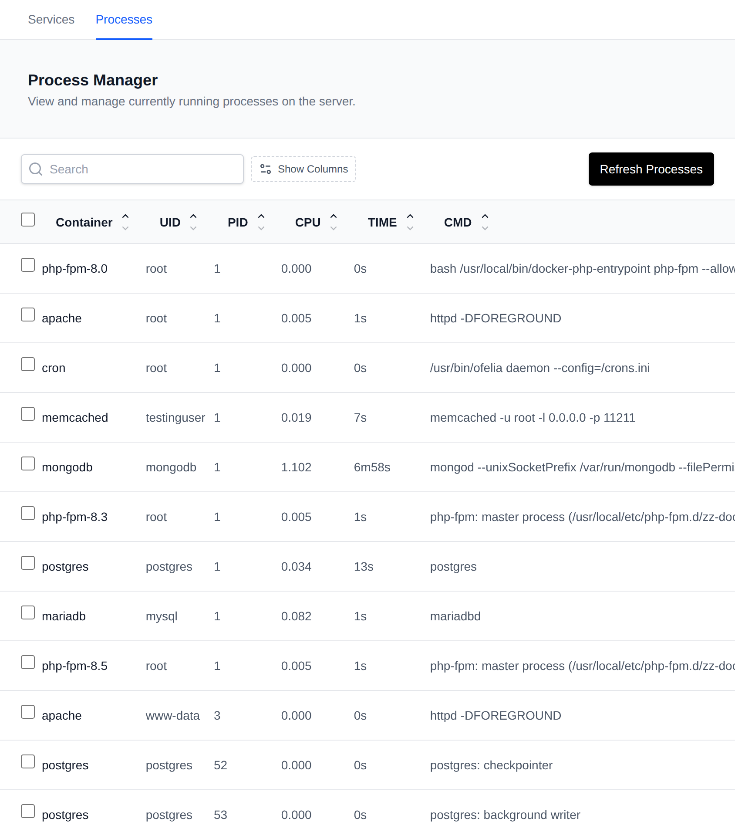Check the postgres checkpointer row checkbox
735x839 pixels.
pyautogui.click(x=28, y=761)
